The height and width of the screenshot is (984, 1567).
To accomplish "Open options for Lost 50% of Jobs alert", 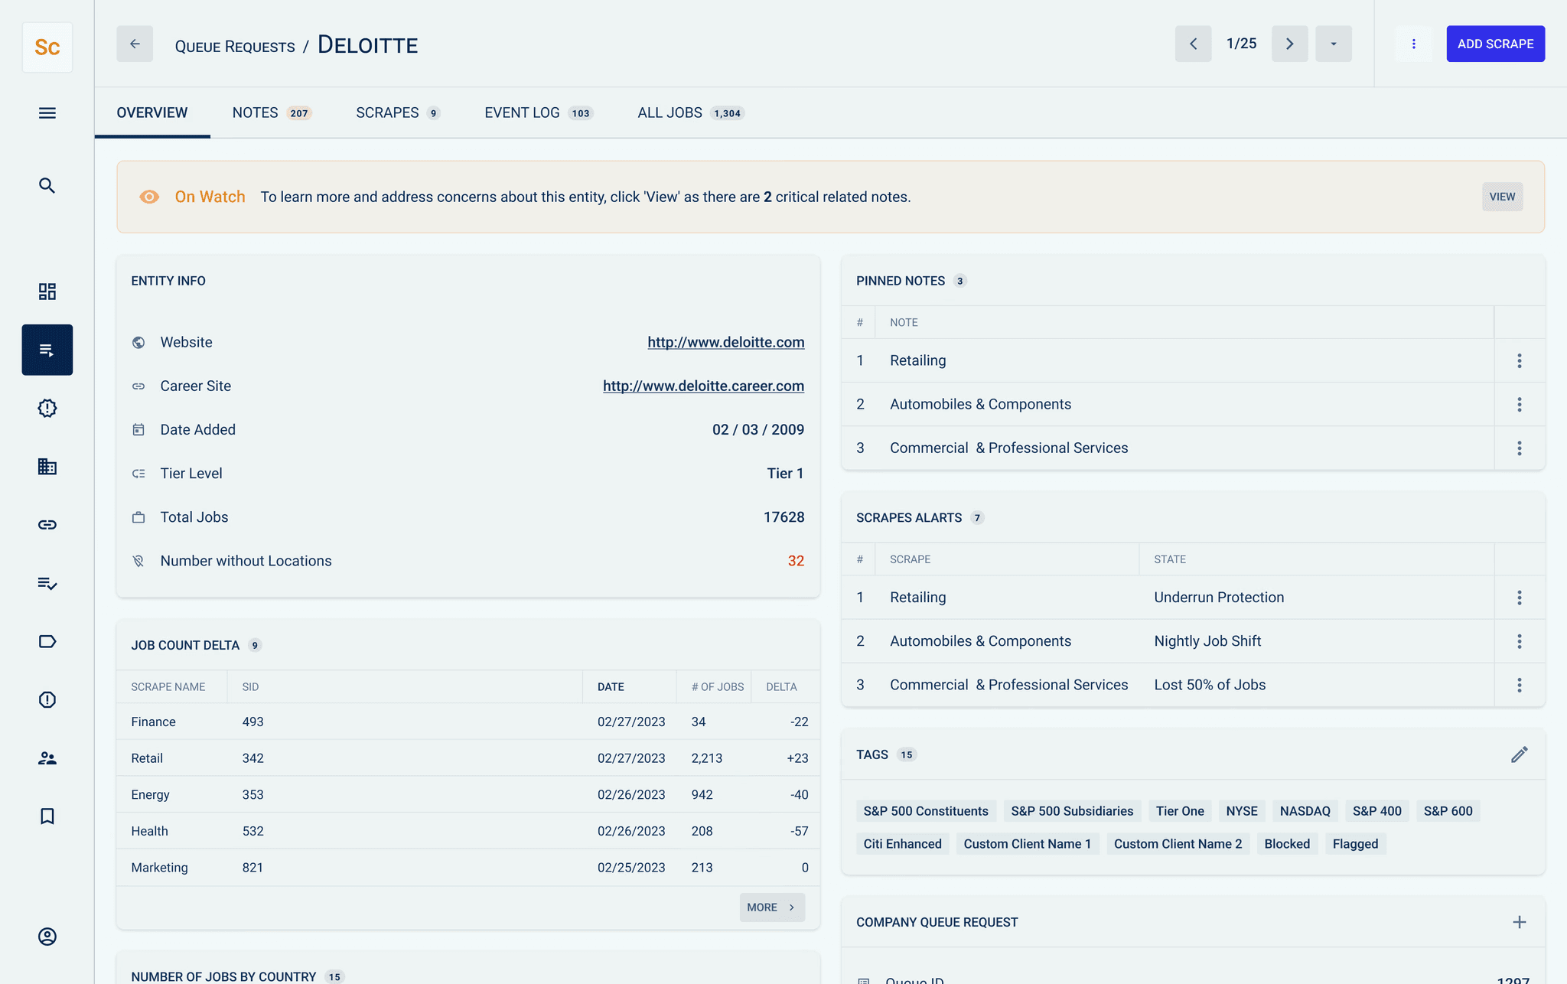I will [x=1520, y=685].
